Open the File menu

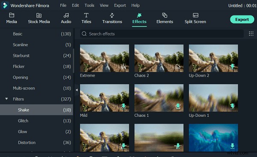click(x=63, y=6)
